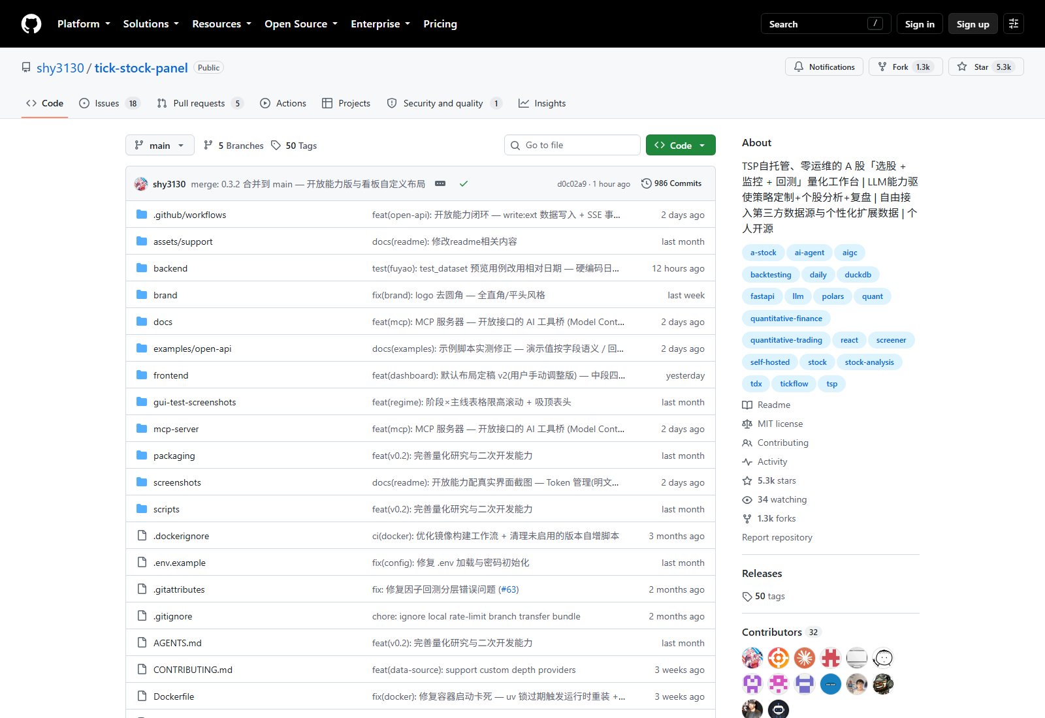Viewport: 1045px width, 718px height.
Task: Go to Pricing page
Action: click(x=440, y=24)
